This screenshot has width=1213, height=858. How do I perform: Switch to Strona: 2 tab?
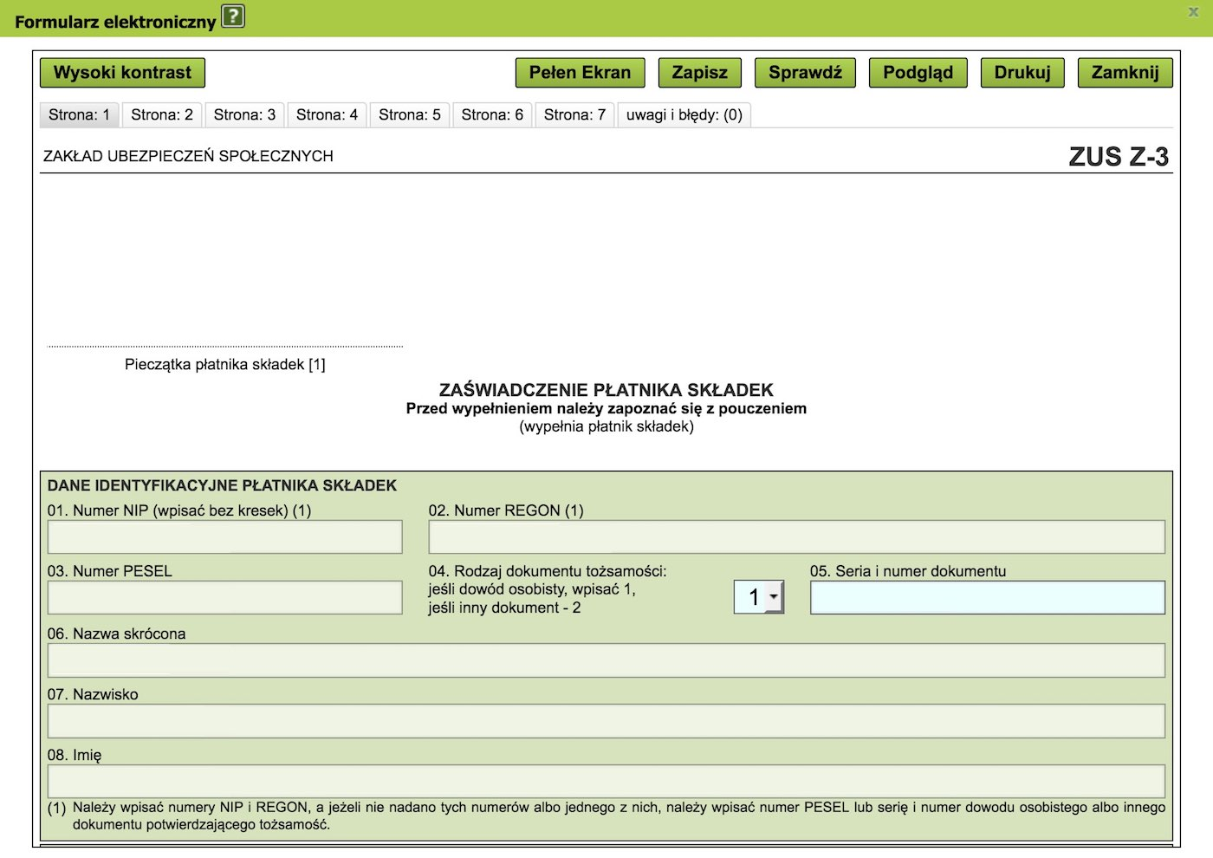(x=162, y=114)
